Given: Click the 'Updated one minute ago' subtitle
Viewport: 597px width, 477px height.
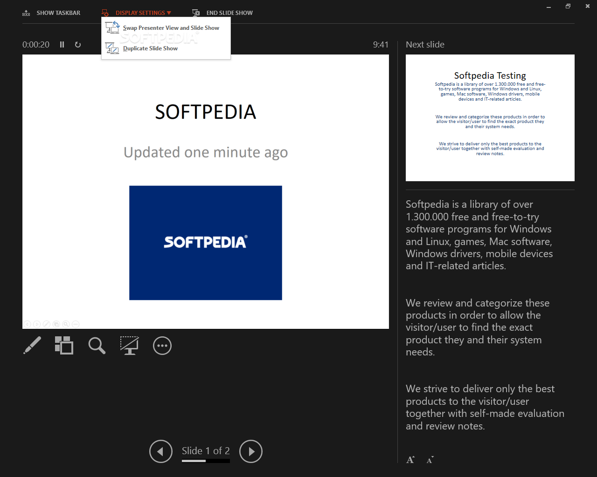Looking at the screenshot, I should [x=206, y=152].
